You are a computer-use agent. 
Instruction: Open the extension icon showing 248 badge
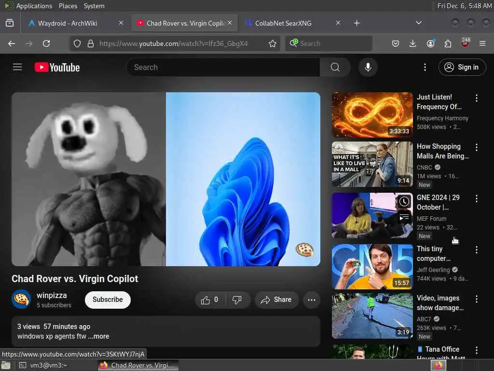click(466, 43)
